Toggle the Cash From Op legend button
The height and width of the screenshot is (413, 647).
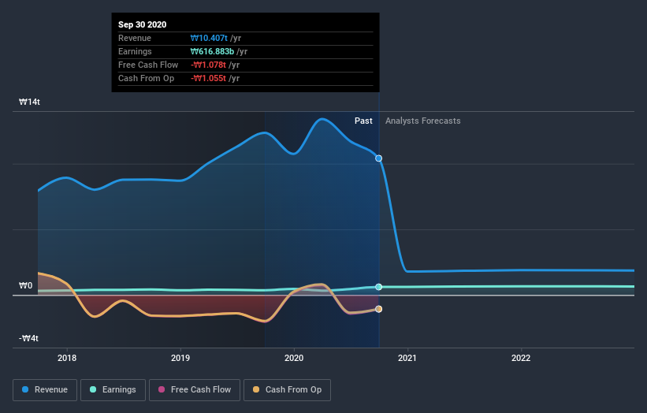pyautogui.click(x=287, y=390)
